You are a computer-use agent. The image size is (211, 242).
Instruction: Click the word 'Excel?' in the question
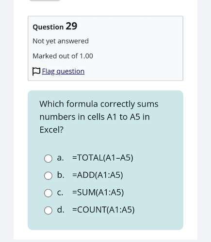point(51,130)
